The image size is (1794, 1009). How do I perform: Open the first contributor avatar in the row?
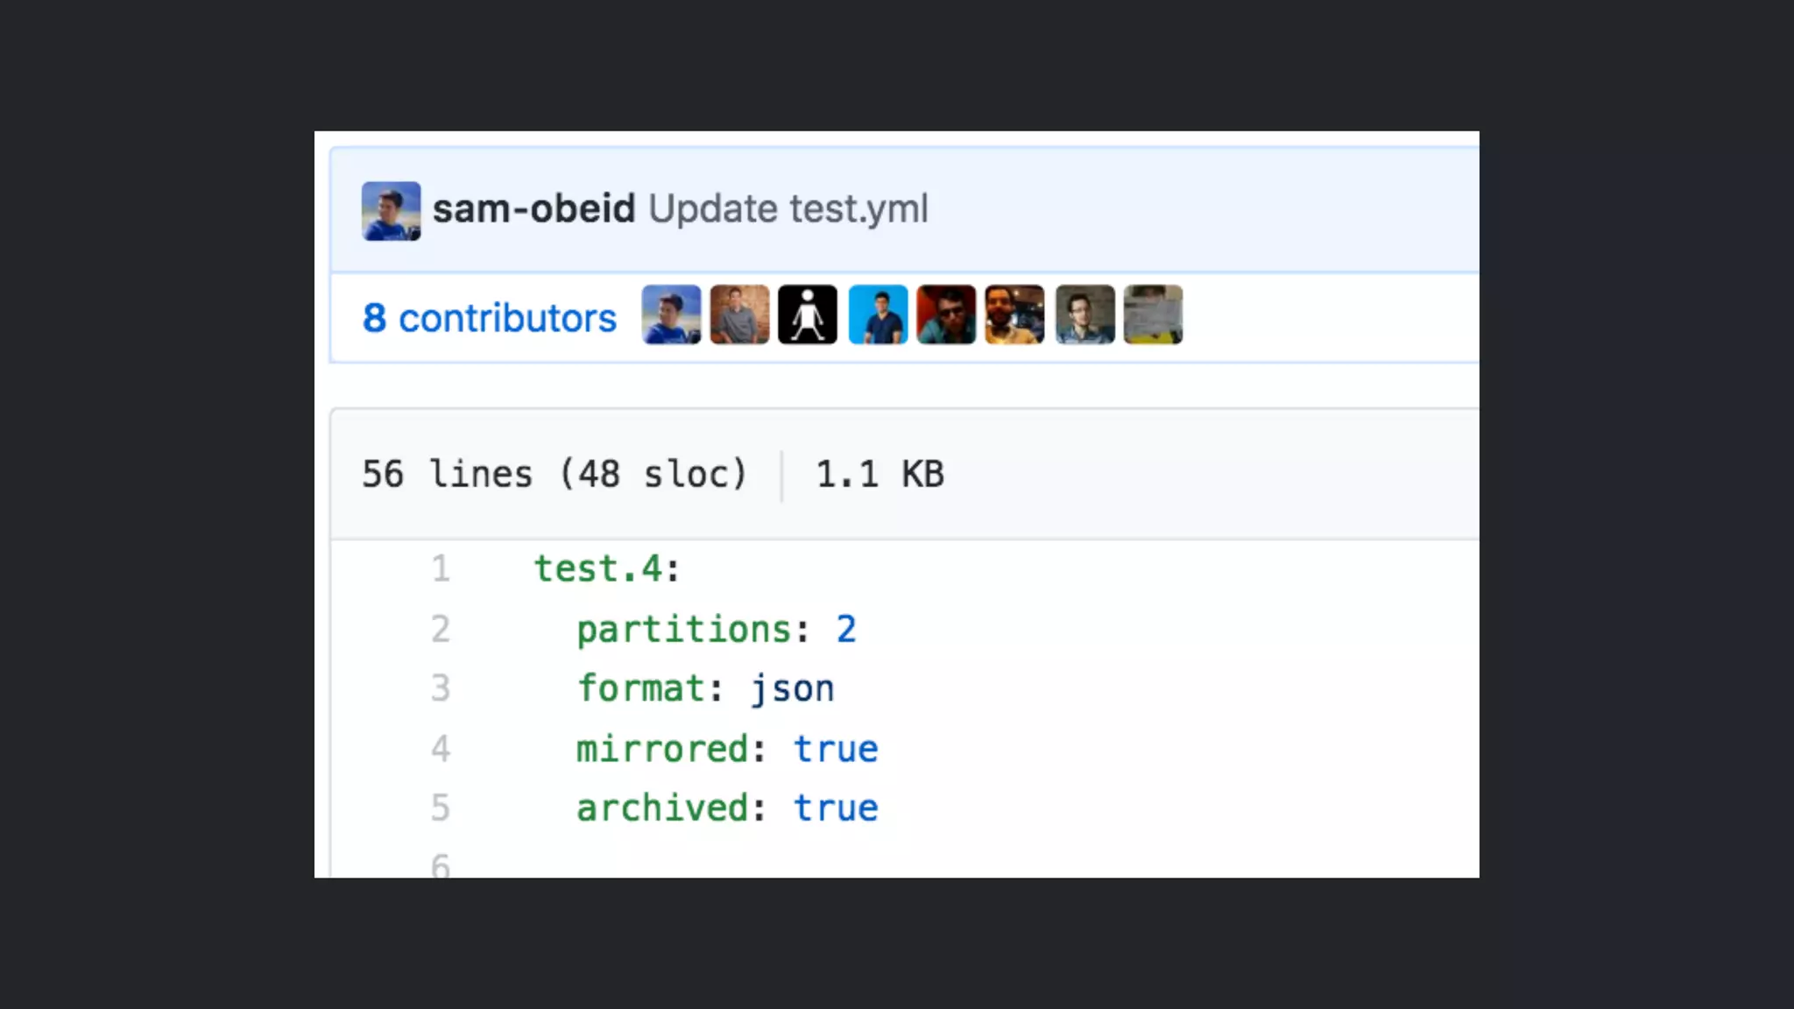(x=671, y=314)
